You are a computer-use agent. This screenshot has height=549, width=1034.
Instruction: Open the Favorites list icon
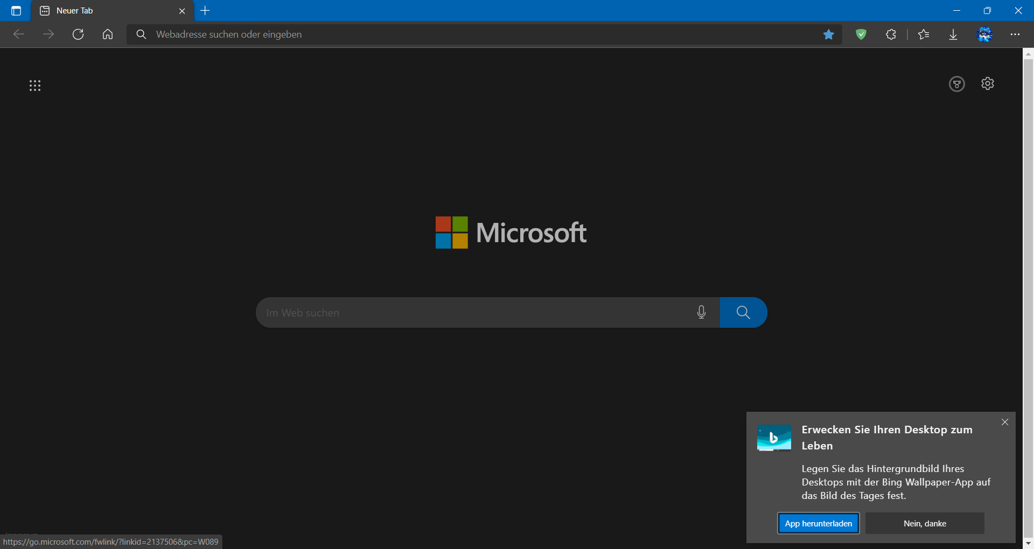click(924, 34)
